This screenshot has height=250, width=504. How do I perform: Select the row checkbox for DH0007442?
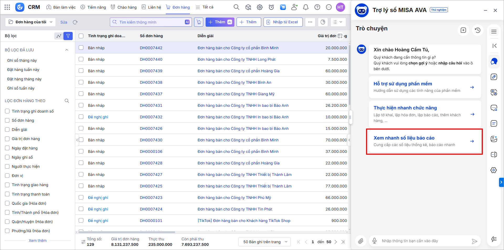81,48
